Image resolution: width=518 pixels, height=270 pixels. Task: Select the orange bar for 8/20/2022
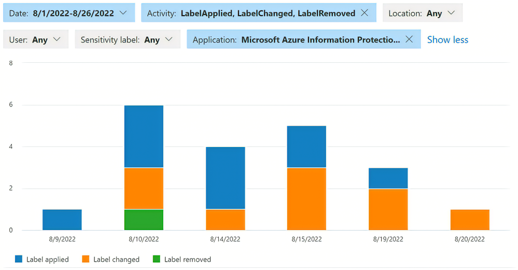pos(470,220)
